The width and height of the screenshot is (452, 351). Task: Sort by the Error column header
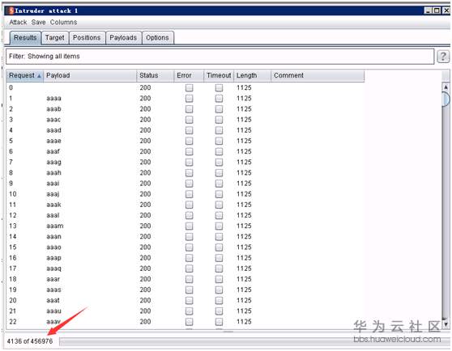[189, 76]
